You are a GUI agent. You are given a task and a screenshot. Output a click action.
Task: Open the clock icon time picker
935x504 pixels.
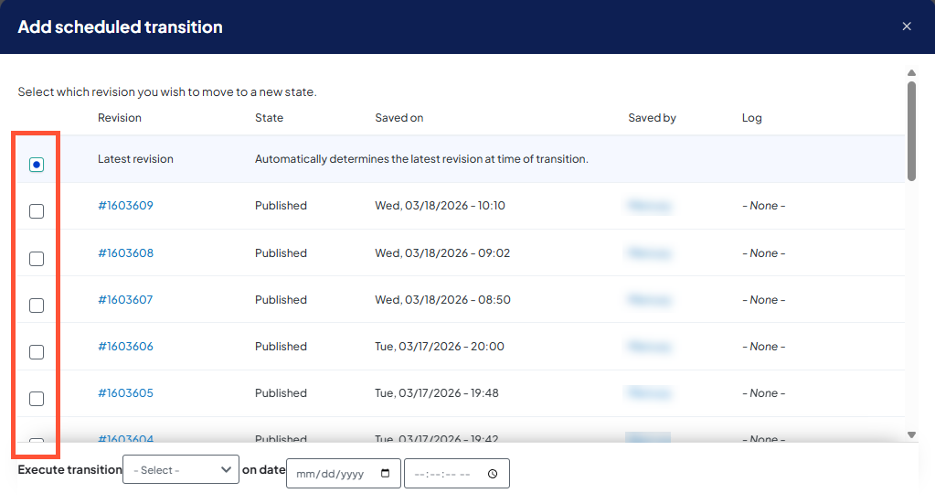(493, 474)
